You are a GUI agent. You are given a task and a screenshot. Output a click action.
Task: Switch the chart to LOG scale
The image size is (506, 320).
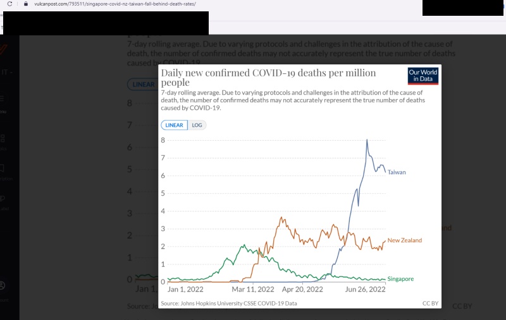[x=197, y=125]
